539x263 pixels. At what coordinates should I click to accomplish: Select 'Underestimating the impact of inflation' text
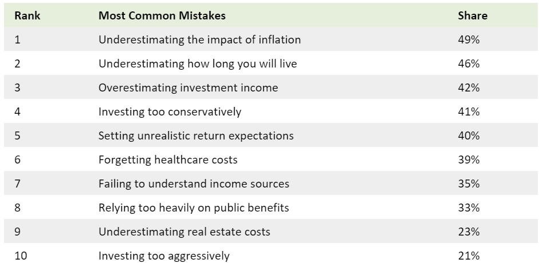pyautogui.click(x=199, y=40)
